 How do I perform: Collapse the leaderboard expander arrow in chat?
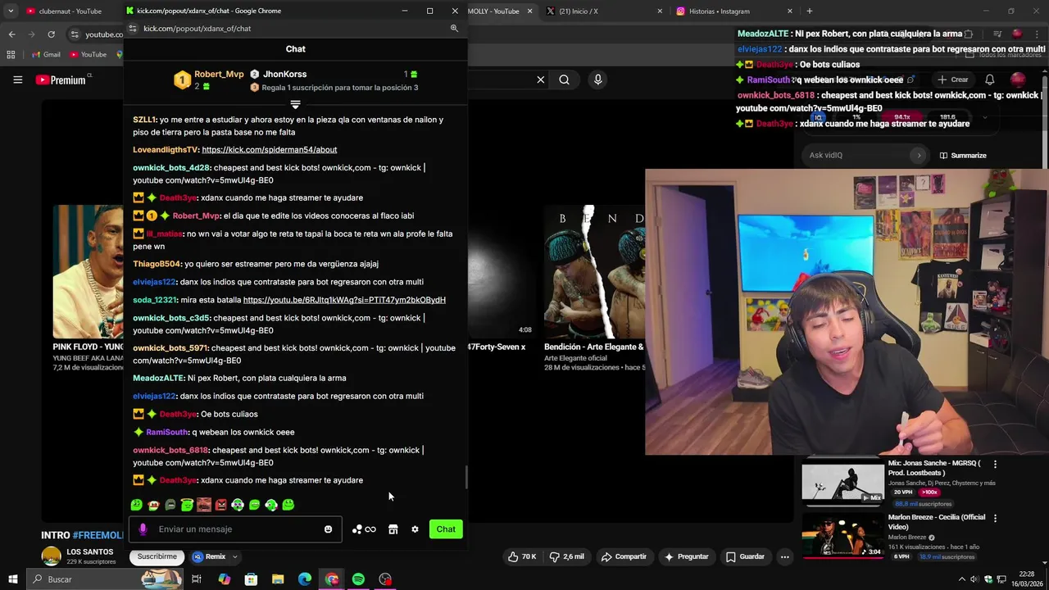click(x=295, y=104)
